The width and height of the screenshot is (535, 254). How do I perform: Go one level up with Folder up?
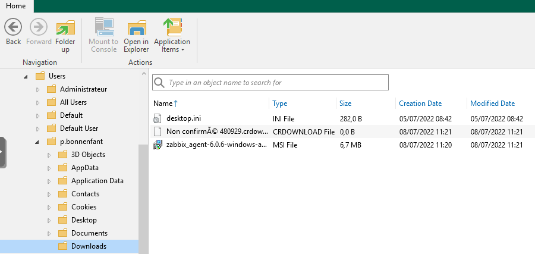65,36
